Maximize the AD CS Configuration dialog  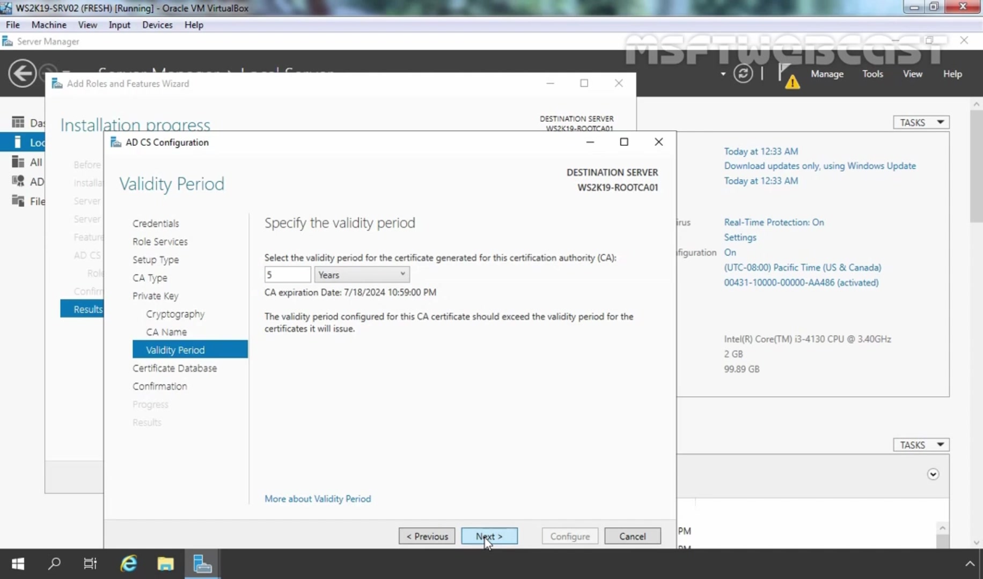624,142
